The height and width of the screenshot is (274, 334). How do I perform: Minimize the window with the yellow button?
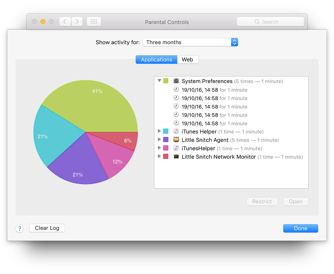pyautogui.click(x=43, y=22)
